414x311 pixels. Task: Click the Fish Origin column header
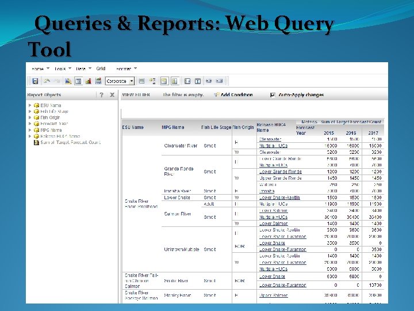point(243,127)
